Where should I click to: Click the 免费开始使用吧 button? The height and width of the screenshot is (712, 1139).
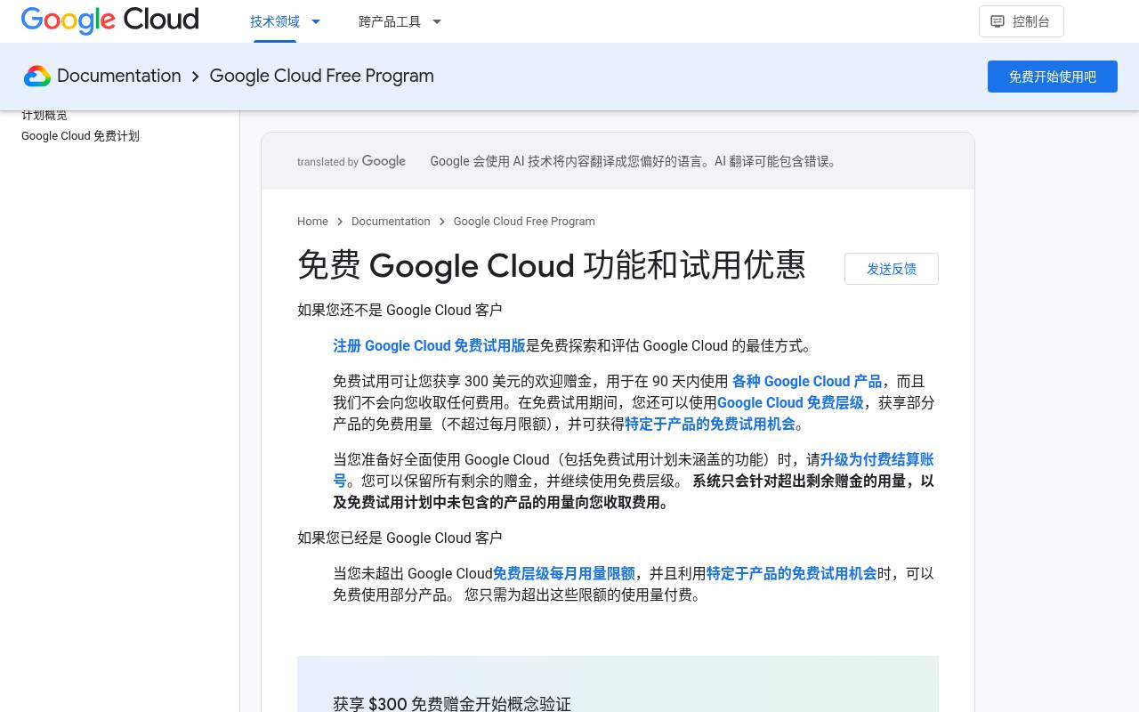click(1052, 77)
